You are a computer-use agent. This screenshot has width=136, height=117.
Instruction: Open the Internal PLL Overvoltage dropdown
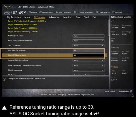point(89,60)
